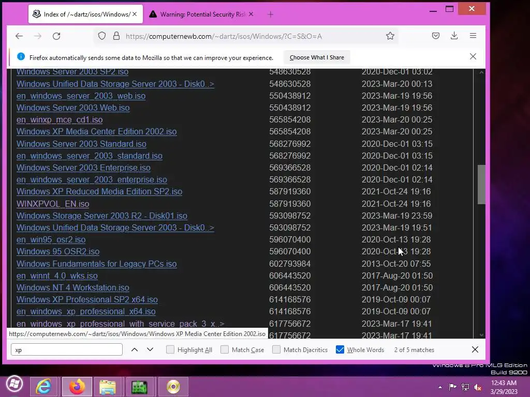Show hidden system tray icons
This screenshot has height=397, width=530.
[440, 387]
